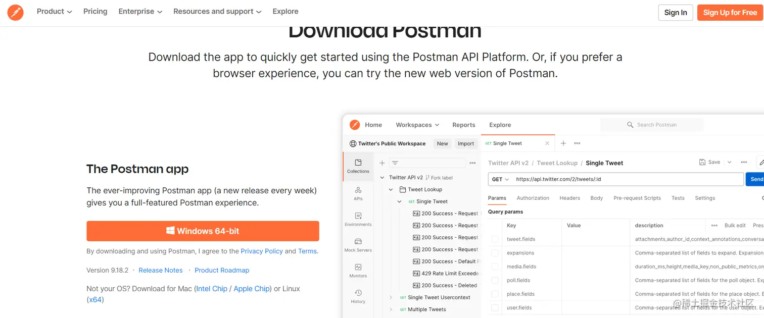764x318 pixels.
Task: Open the Mock Servers sidebar panel
Action: click(x=358, y=245)
